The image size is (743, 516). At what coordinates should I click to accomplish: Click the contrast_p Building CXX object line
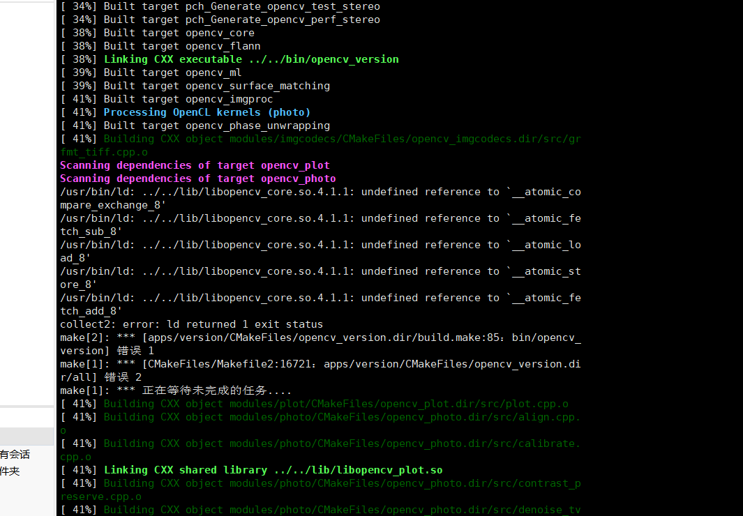click(x=320, y=484)
